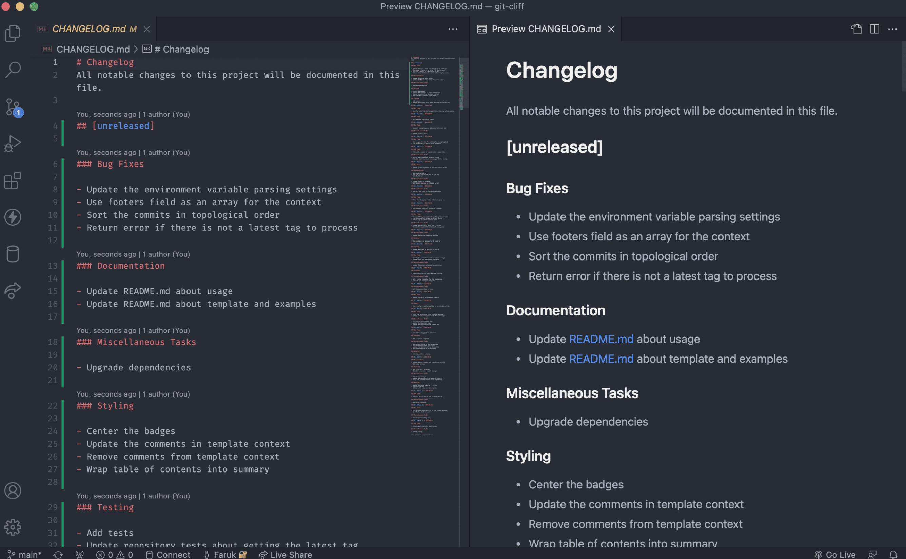Viewport: 906px width, 559px height.
Task: Click 'Add tests' line in editor
Action: tap(105, 533)
